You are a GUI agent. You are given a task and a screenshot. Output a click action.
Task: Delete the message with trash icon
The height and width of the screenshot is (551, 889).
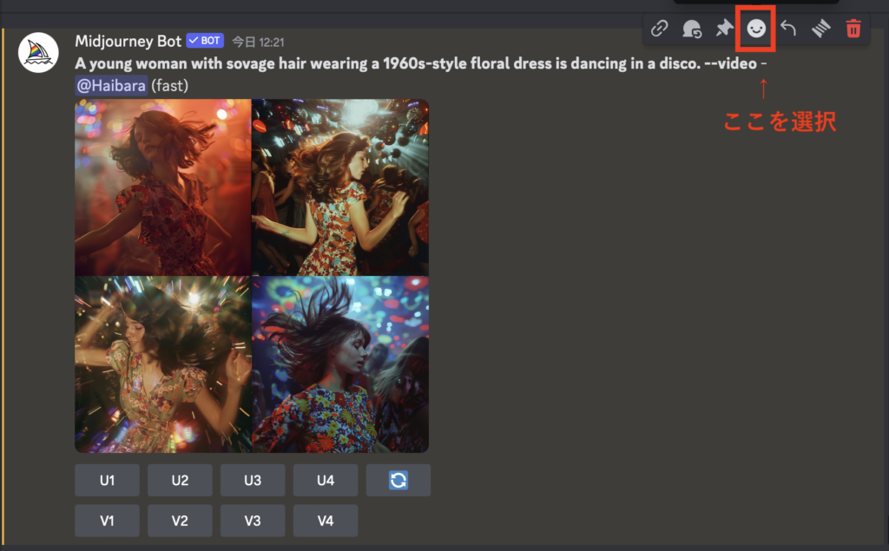[853, 29]
